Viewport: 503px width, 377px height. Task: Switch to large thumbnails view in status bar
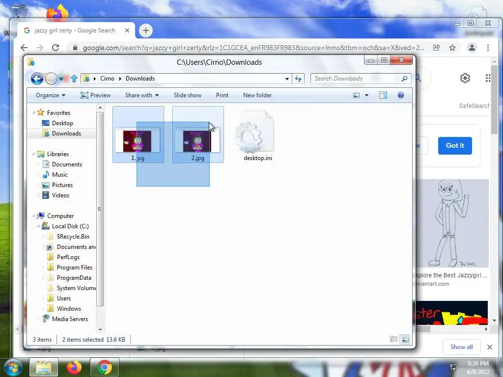(x=405, y=339)
